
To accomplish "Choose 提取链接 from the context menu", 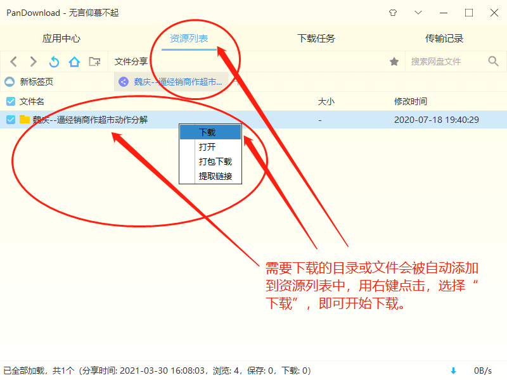I will pyautogui.click(x=215, y=176).
